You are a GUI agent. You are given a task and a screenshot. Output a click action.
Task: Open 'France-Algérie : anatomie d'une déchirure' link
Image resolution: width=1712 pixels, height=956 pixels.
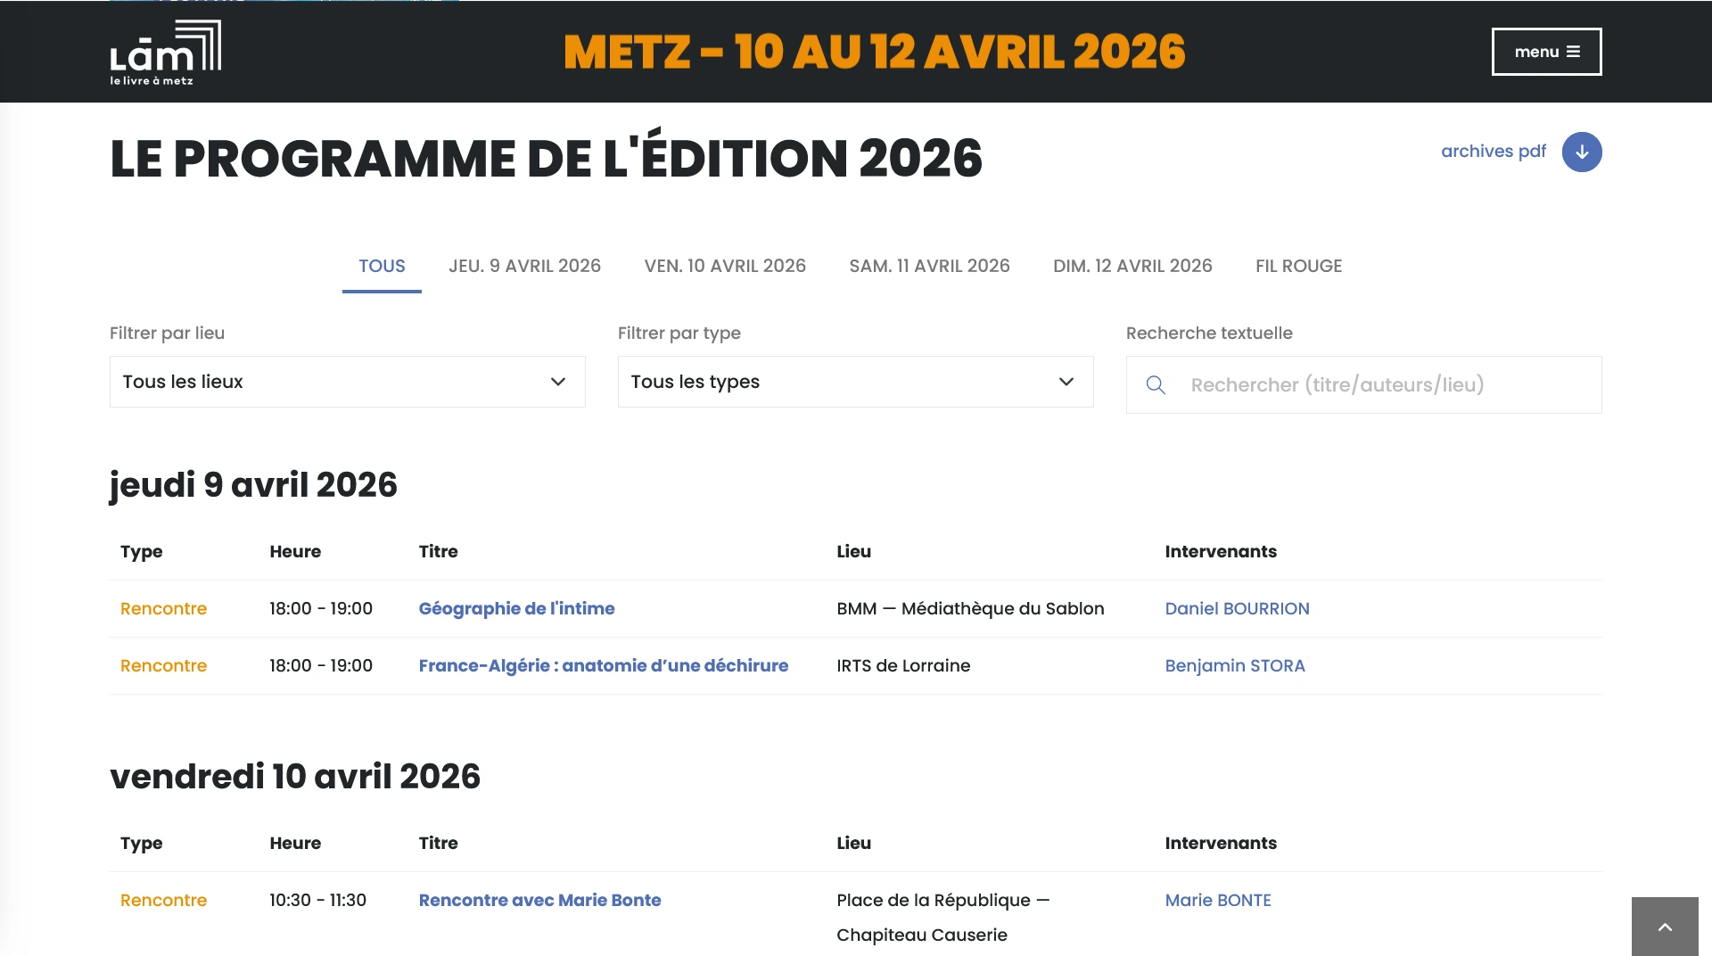pyautogui.click(x=603, y=666)
